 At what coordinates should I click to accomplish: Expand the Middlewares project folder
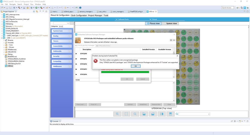pyautogui.click(x=4, y=50)
